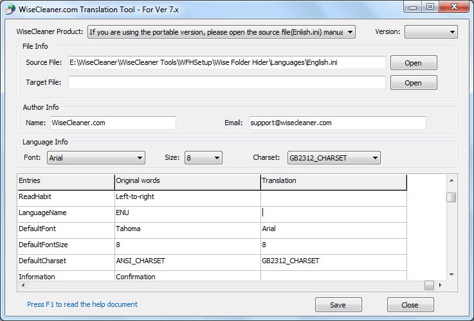
Task: Click the vertical scrollbar up arrow
Action: (x=451, y=180)
